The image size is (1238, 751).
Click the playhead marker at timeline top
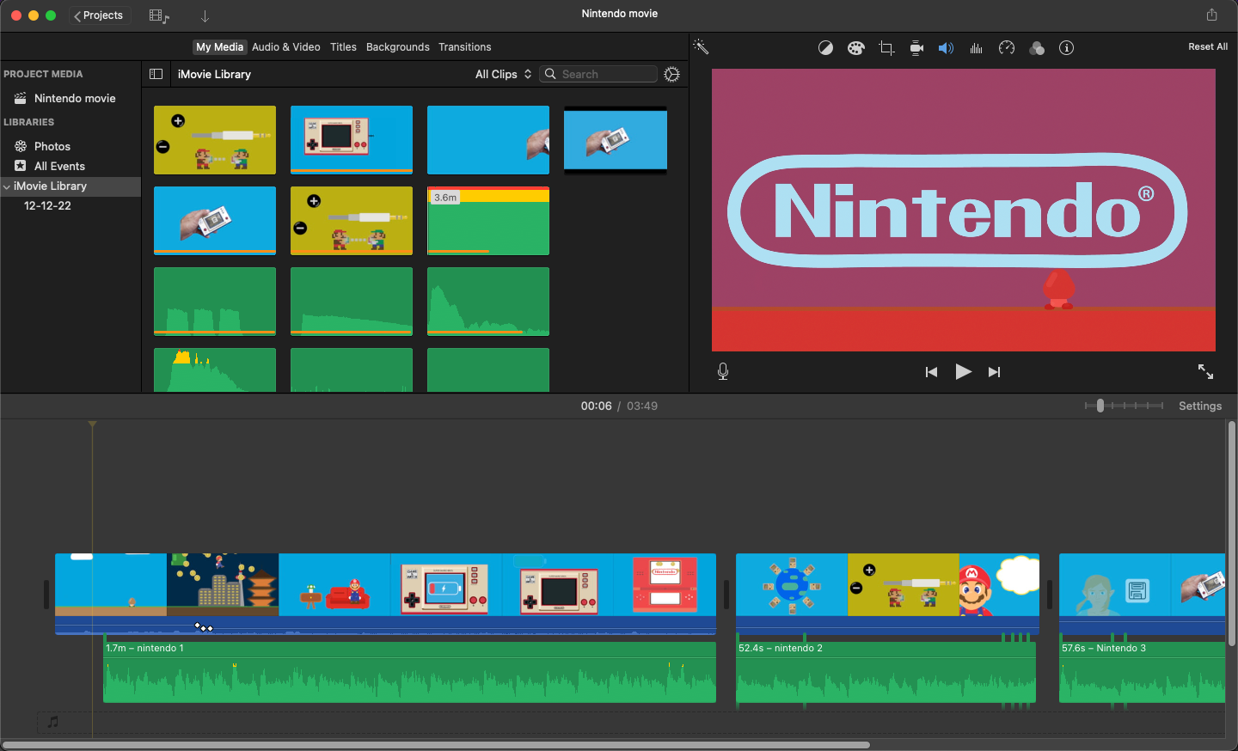tap(92, 424)
